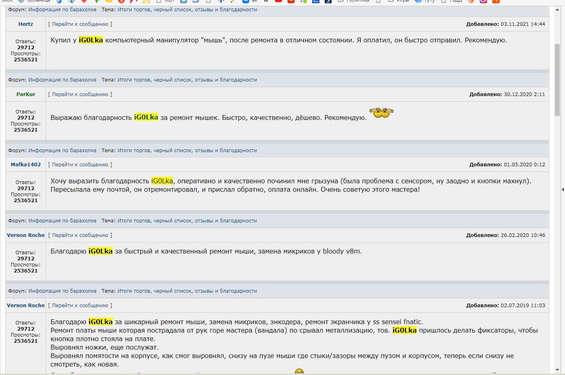Click the side panel collapse arrow at the window edge
Image resolution: width=565 pixels, height=375 pixels.
point(563,189)
